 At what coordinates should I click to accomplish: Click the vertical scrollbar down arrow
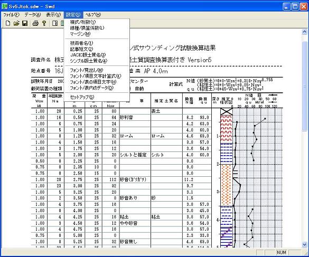click(x=304, y=244)
